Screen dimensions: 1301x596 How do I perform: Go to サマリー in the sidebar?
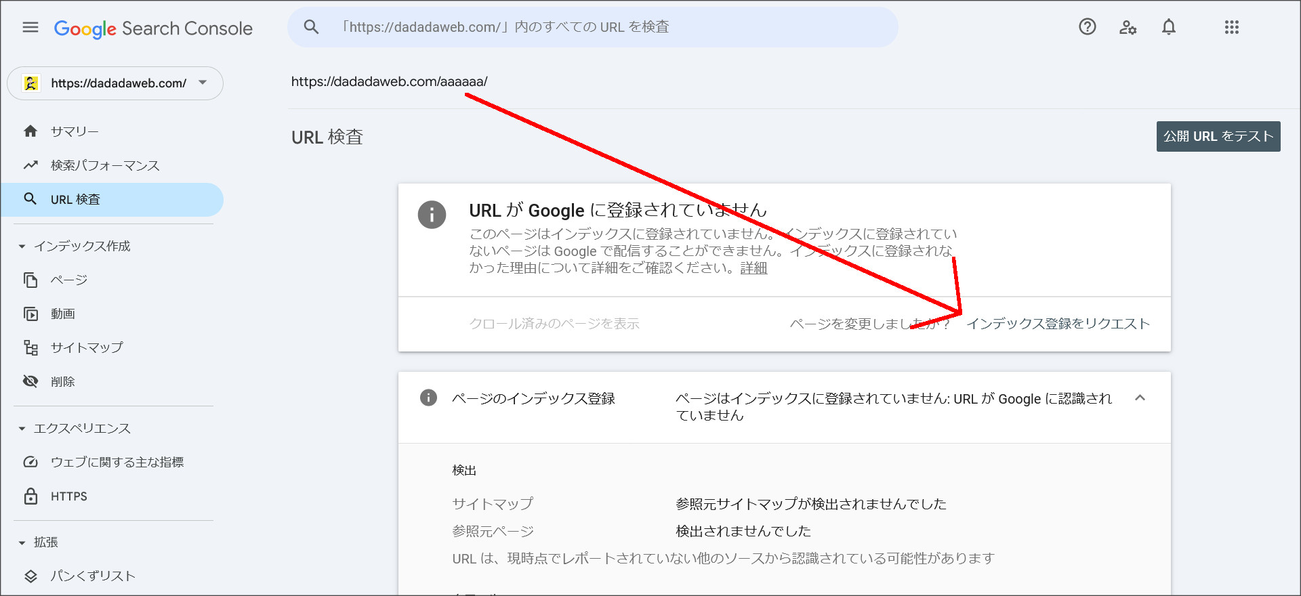coord(112,131)
